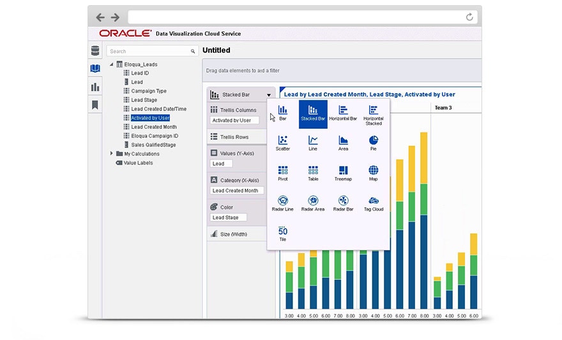
Task: Select the Activated by User trellis chip
Action: 234,121
